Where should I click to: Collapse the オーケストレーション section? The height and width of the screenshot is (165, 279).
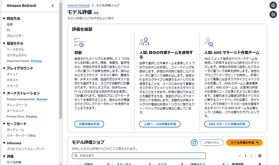(x=4, y=93)
